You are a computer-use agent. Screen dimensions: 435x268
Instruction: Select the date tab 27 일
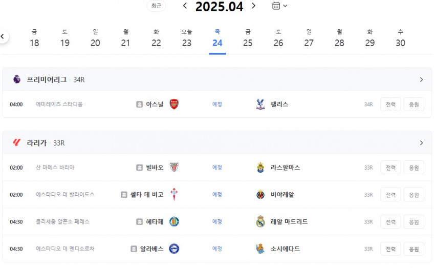pos(309,38)
